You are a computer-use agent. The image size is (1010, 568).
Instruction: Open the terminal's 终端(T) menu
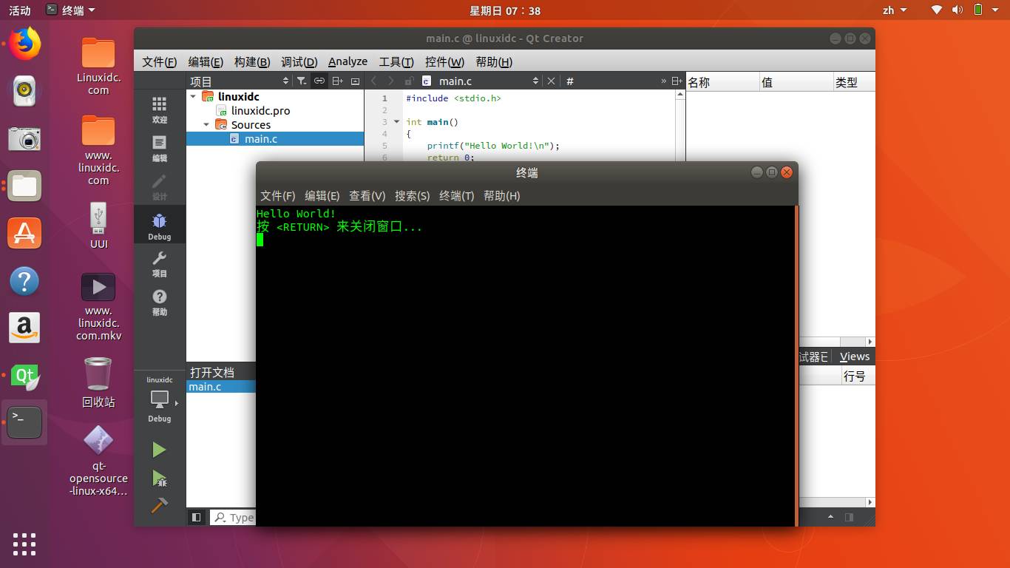[x=456, y=195]
